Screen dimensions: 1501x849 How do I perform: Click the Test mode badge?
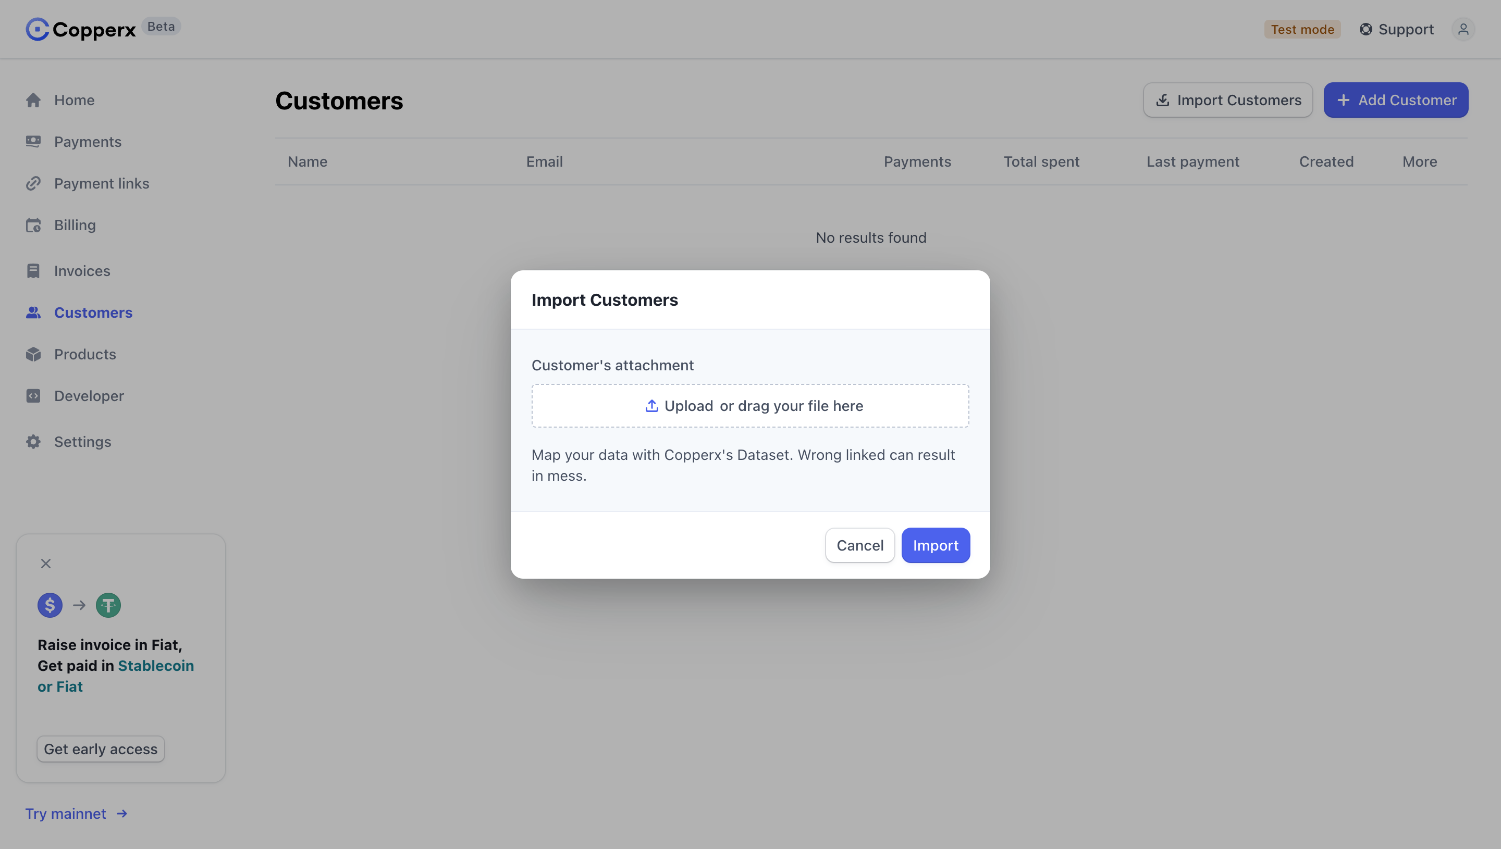pos(1302,29)
